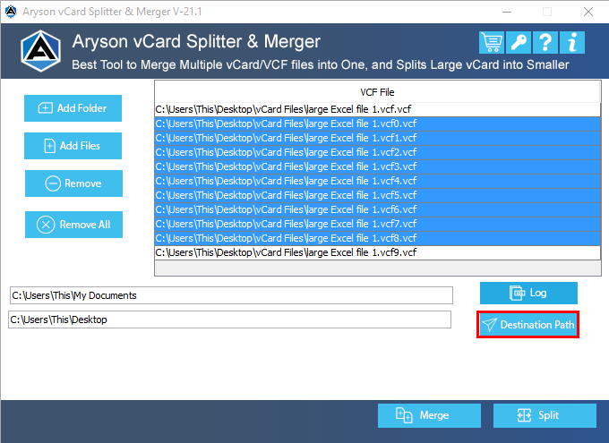Select row large Excel file 1.vcf4.vcf
This screenshot has height=443, width=609.
378,182
